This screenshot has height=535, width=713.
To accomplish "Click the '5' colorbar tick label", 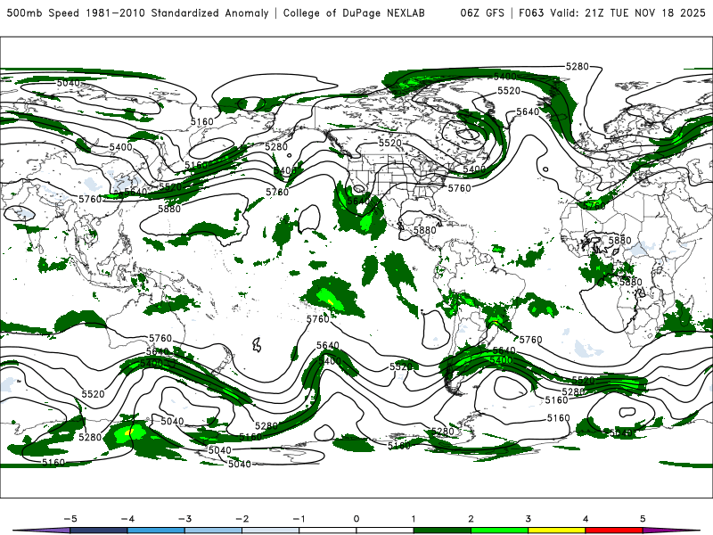I will (x=643, y=519).
